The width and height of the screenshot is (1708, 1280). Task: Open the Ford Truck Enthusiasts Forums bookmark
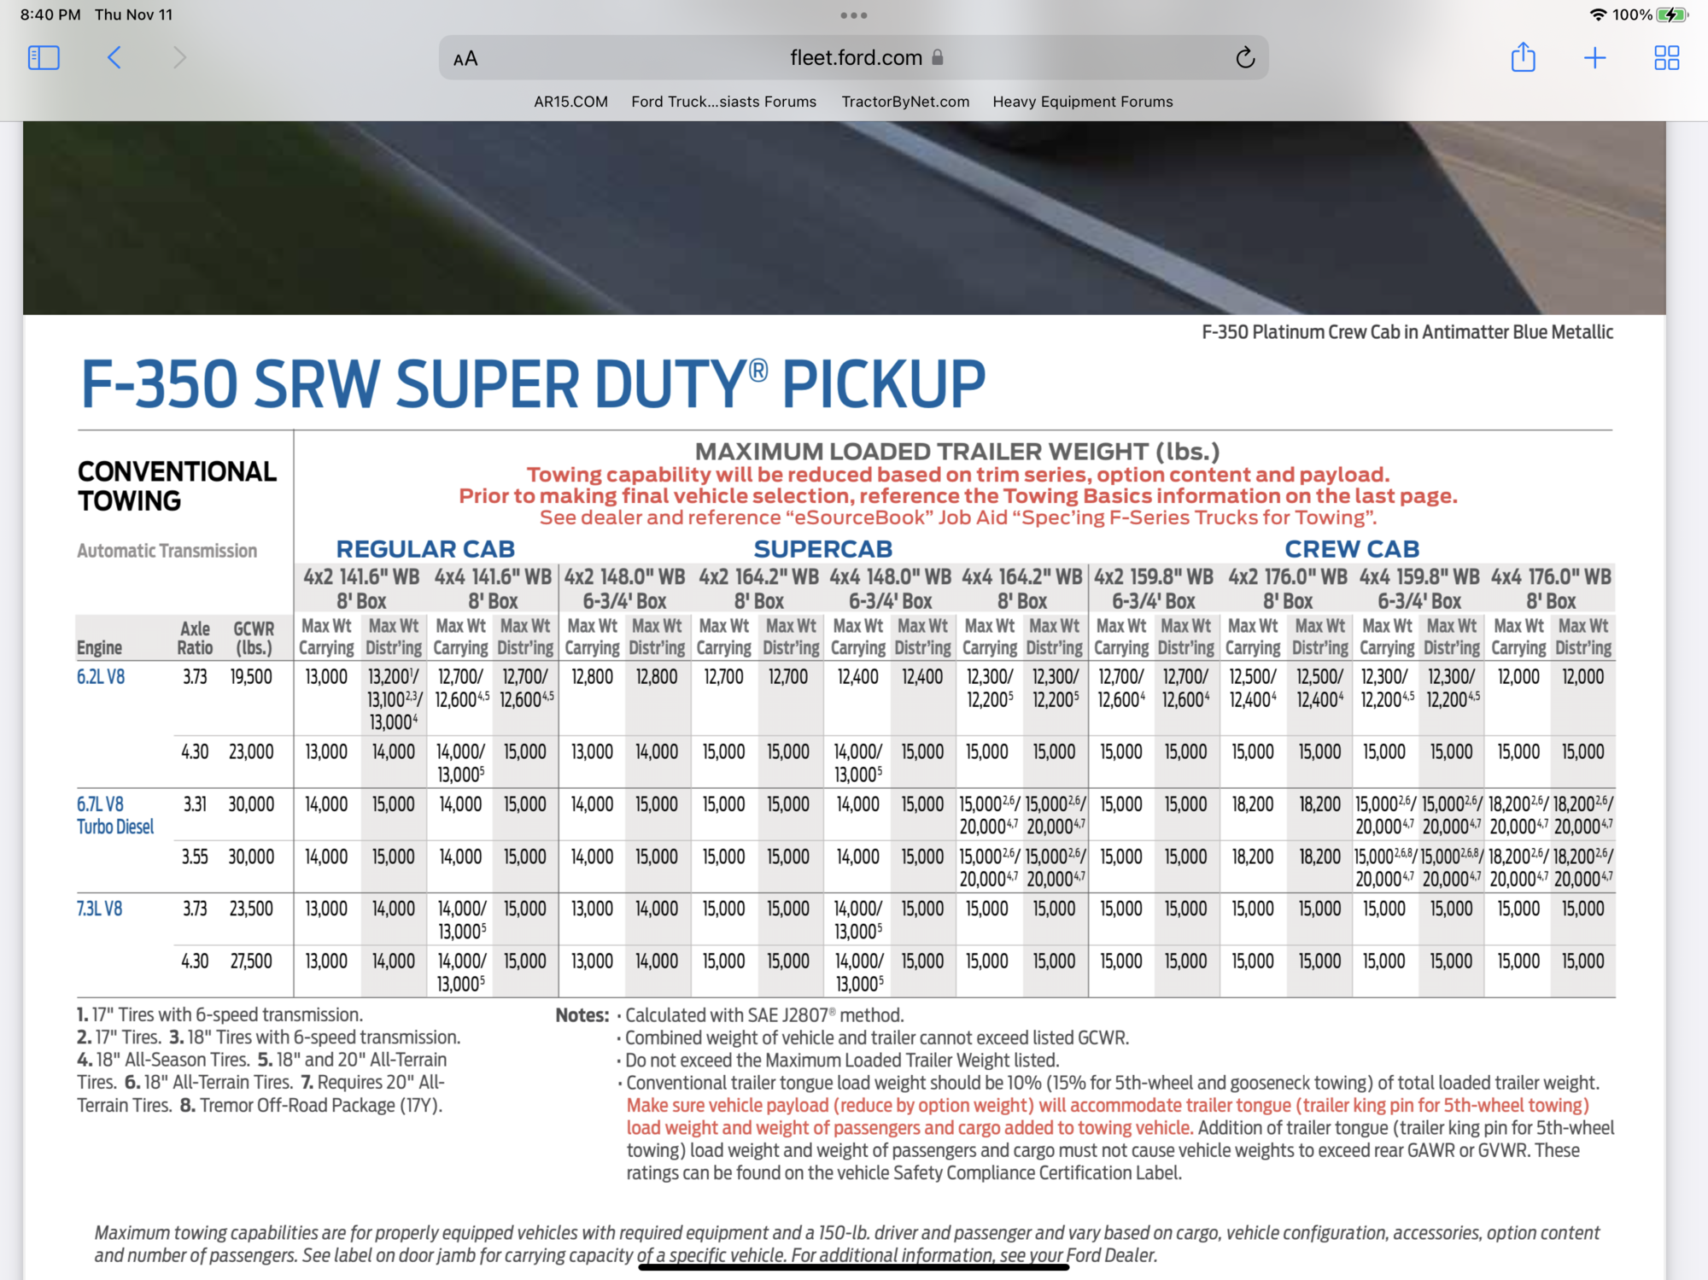pos(722,101)
